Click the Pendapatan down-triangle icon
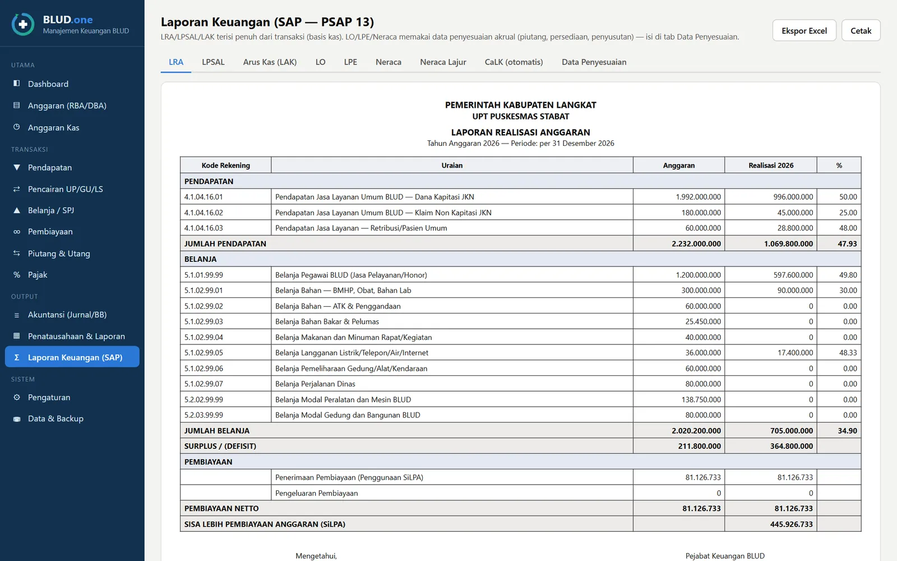The width and height of the screenshot is (897, 561). [17, 167]
